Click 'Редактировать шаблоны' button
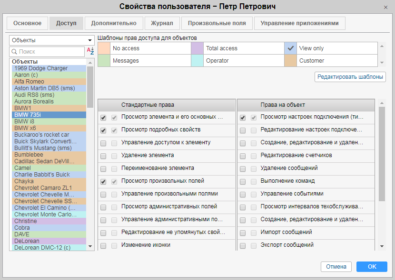The height and width of the screenshot is (280, 395). pos(350,77)
